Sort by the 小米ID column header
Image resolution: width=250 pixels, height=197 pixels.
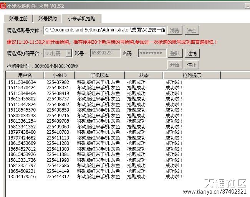pos(59,75)
